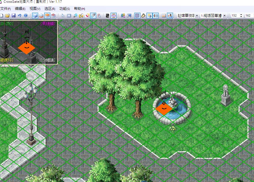Toggle the grid display button

coord(137,16)
